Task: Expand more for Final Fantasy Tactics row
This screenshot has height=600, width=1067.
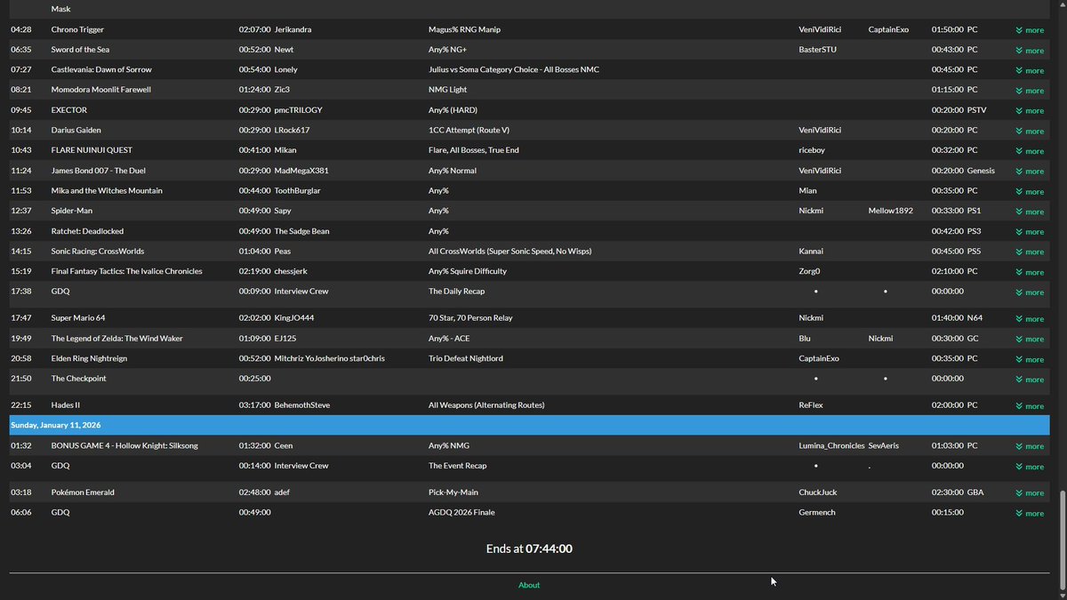Action: coord(1030,272)
